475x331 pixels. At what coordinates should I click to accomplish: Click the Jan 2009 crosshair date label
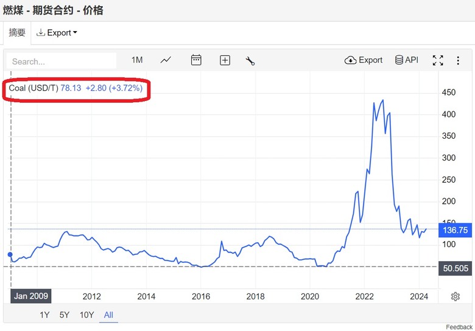31,296
